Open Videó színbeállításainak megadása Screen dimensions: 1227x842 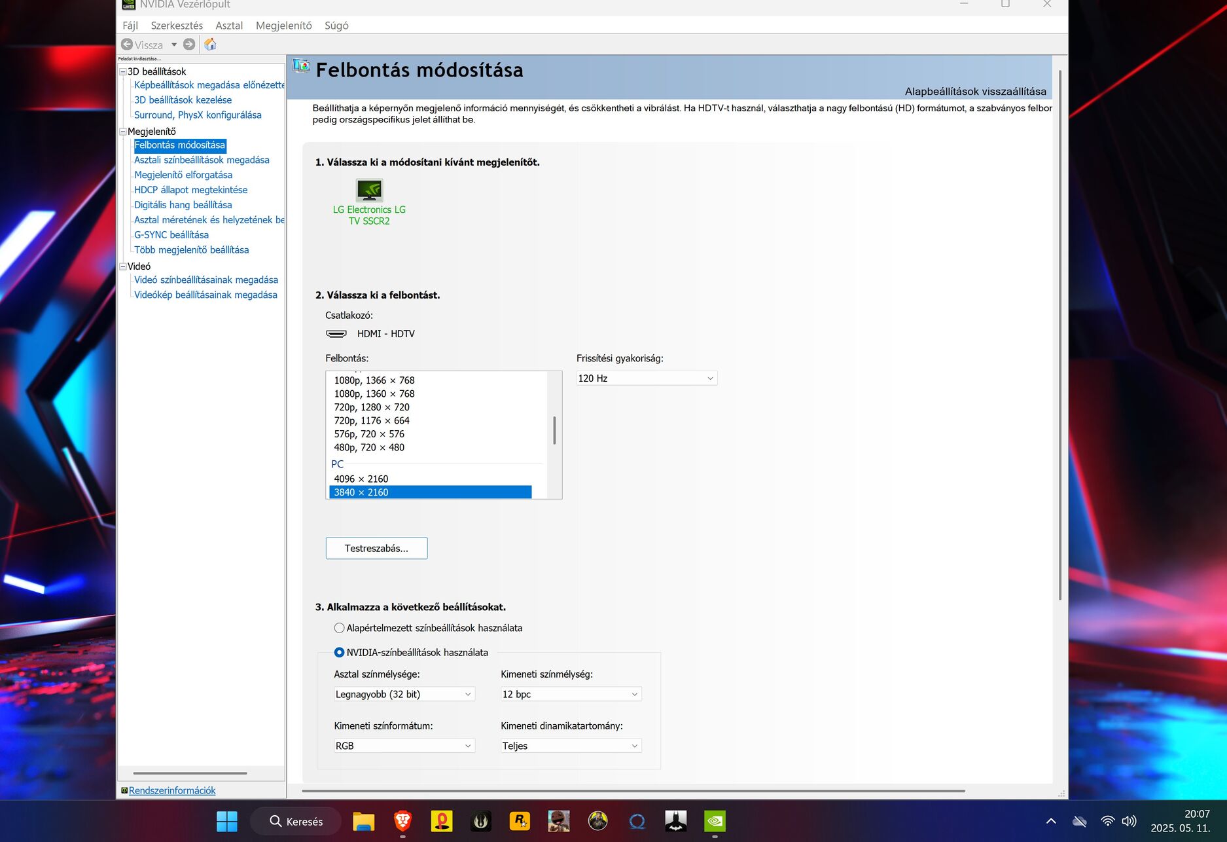(205, 280)
